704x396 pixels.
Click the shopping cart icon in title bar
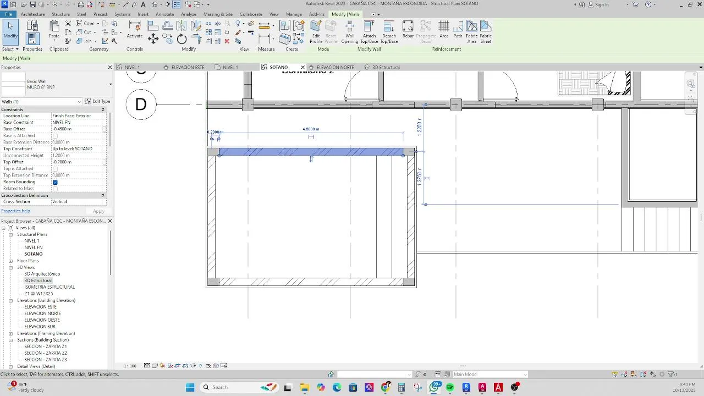[635, 4]
